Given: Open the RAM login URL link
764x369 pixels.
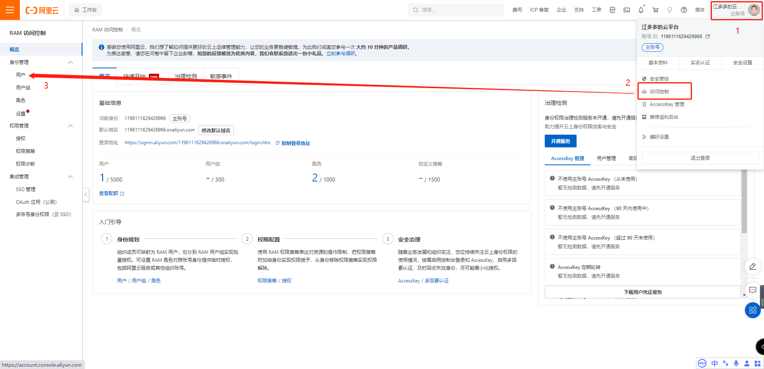Looking at the screenshot, I should tap(197, 143).
